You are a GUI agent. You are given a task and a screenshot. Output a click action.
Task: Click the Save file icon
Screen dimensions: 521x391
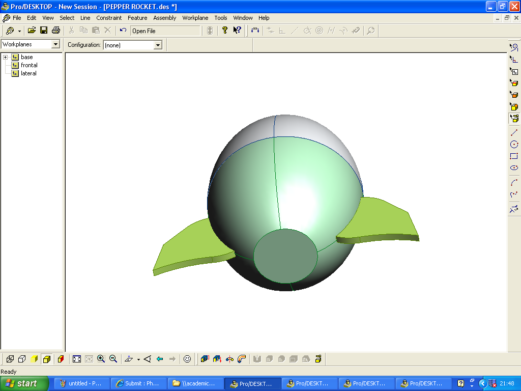tap(44, 31)
